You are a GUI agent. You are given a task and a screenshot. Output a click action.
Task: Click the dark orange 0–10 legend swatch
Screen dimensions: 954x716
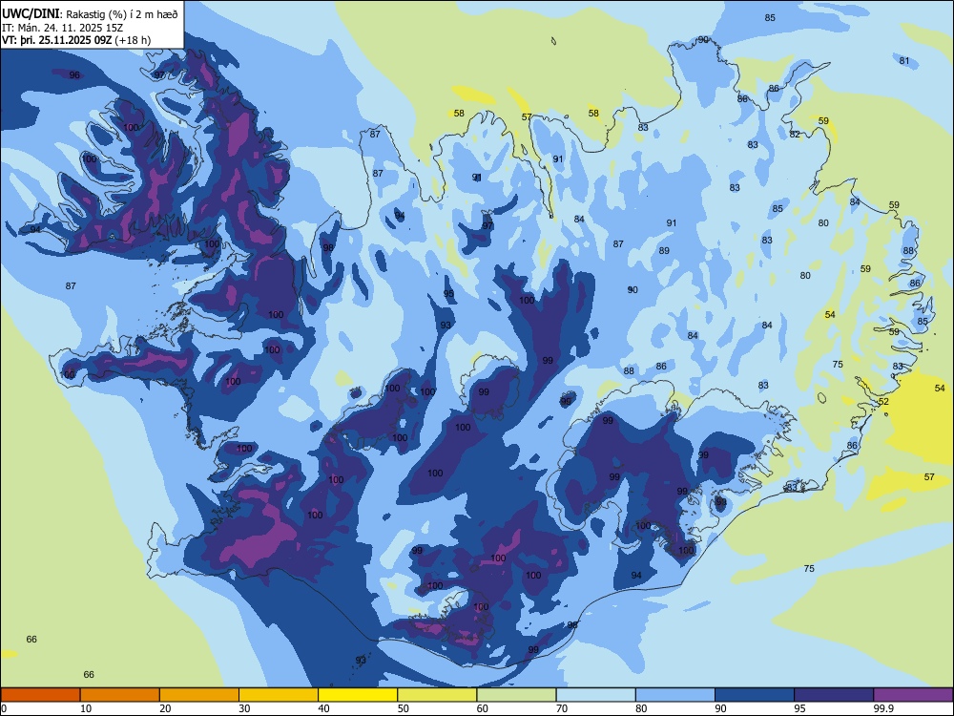(x=40, y=695)
